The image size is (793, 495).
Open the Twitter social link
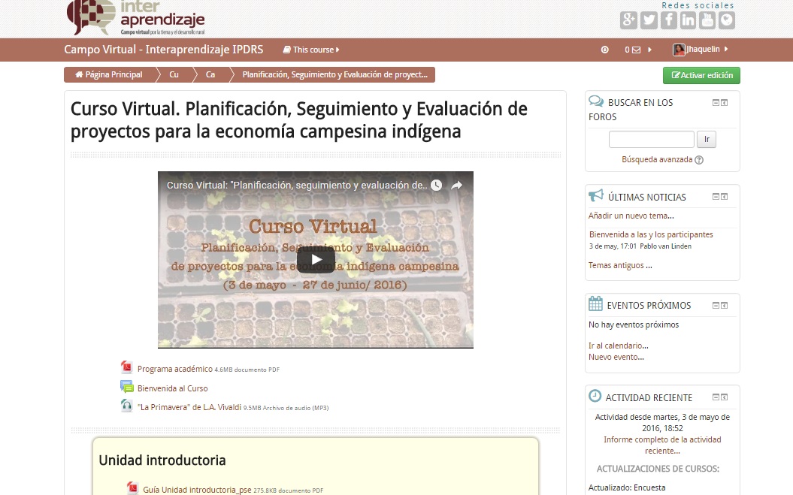(x=649, y=20)
